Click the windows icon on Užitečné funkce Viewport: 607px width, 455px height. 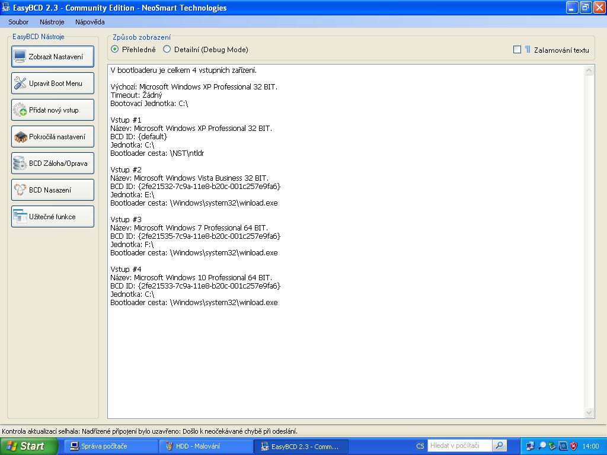tap(20, 216)
